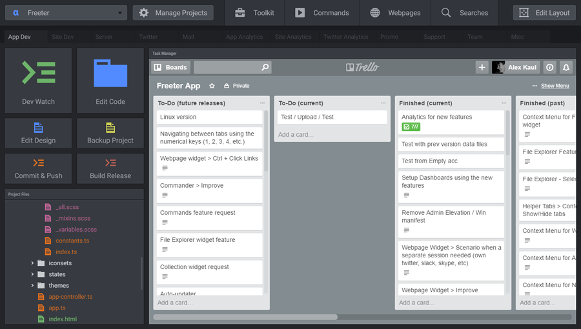581x329 pixels.
Task: Open the Alex Kaul profile menu
Action: pos(515,67)
